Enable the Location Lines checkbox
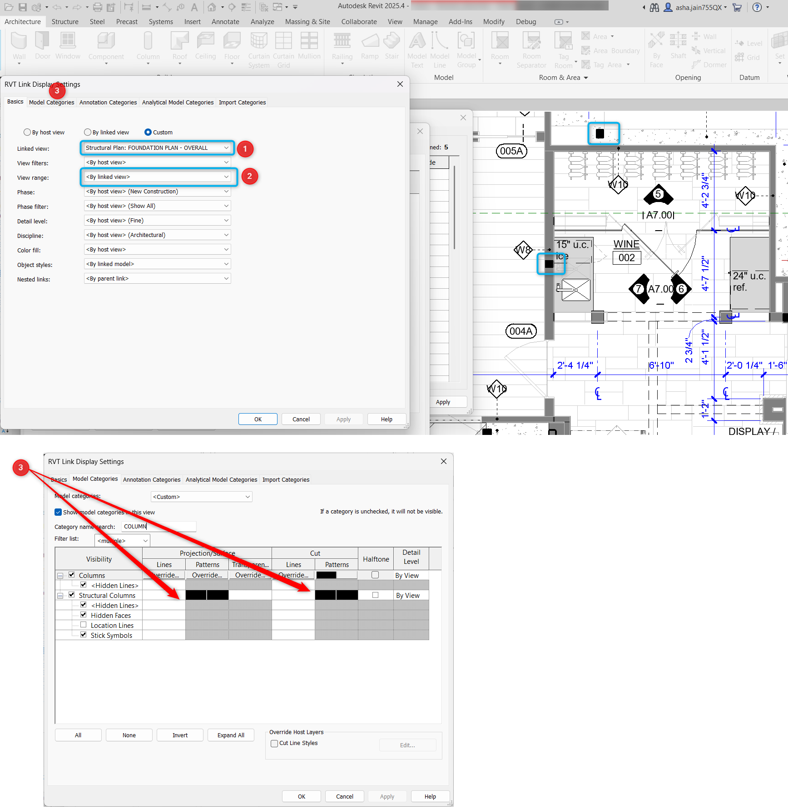 [x=84, y=625]
